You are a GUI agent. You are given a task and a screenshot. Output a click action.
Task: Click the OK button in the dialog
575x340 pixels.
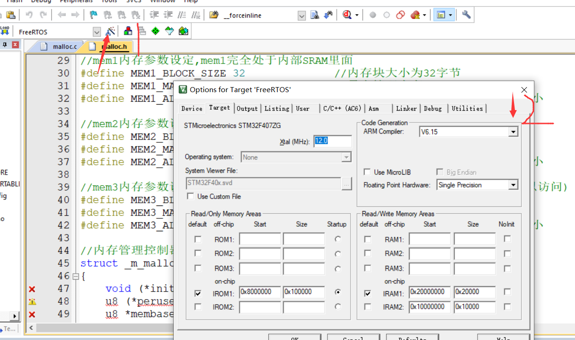tap(295, 338)
